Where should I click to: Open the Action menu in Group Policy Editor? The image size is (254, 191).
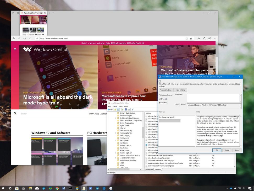pyautogui.click(x=115, y=107)
